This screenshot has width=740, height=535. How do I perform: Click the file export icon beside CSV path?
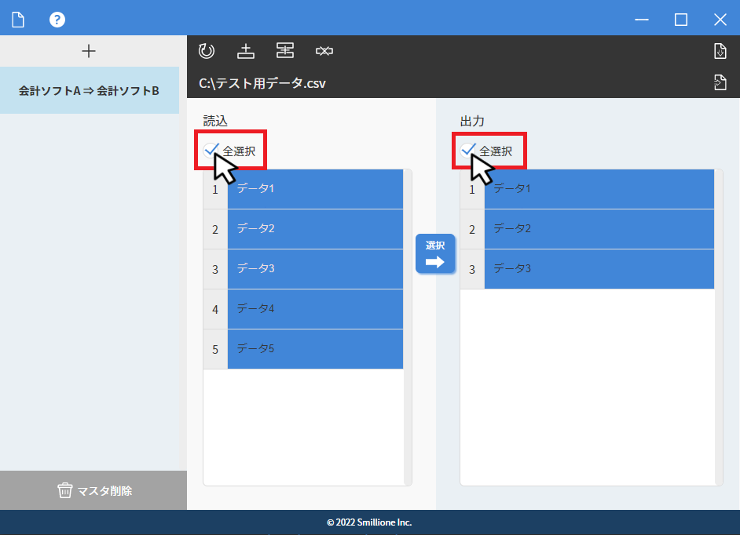tap(720, 82)
